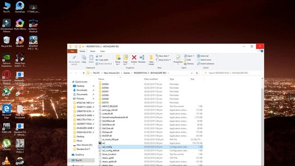This screenshot has height=166, width=295.
Task: Select the Opera GX Browser desktop icon
Action: click(x=6, y=77)
